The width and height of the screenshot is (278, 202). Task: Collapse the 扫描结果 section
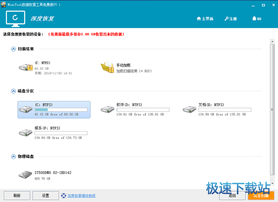click(x=13, y=49)
